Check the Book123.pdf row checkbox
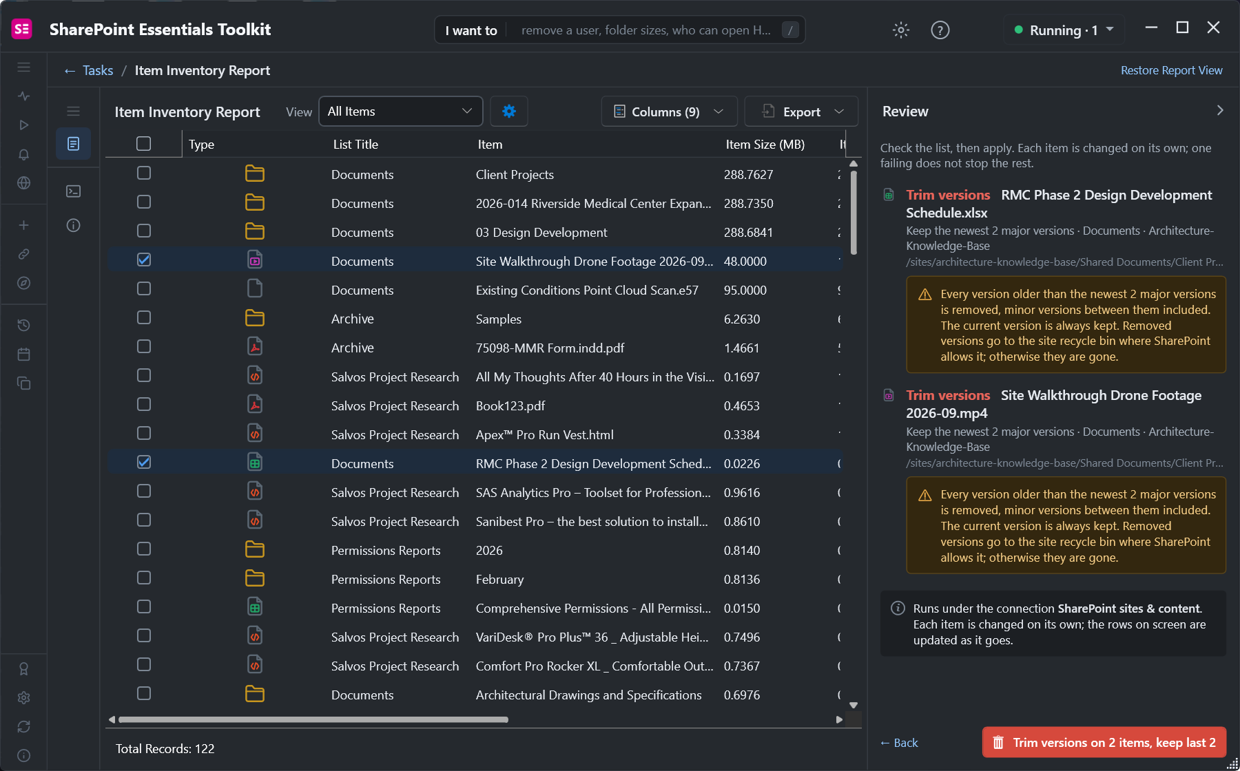This screenshot has height=771, width=1240. [x=143, y=404]
